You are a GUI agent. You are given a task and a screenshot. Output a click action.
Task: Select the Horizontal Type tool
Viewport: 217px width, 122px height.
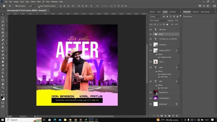point(3,73)
